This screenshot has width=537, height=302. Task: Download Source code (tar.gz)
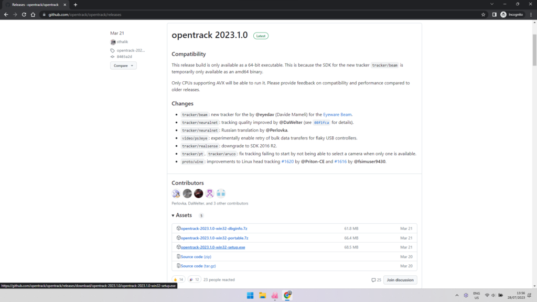click(x=198, y=266)
